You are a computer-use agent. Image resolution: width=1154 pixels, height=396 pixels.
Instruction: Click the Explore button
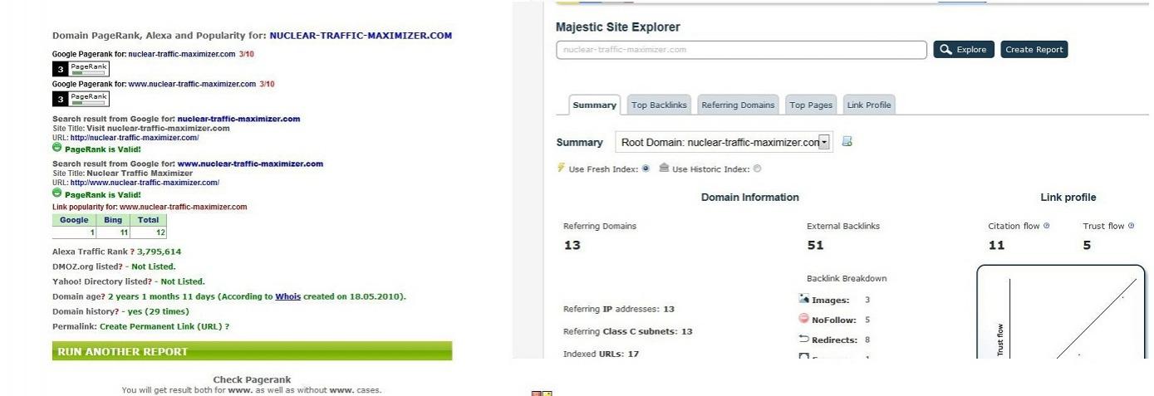[964, 50]
